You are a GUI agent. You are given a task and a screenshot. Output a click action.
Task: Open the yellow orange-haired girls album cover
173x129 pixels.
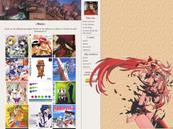click(17, 116)
